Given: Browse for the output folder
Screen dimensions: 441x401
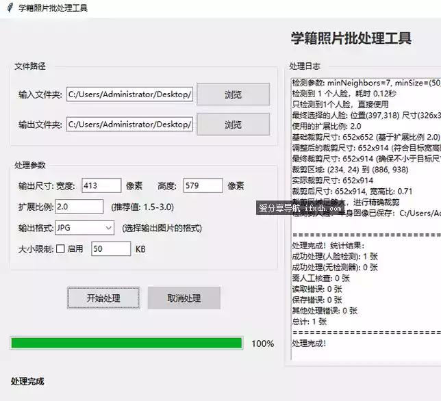Looking at the screenshot, I should tap(233, 125).
